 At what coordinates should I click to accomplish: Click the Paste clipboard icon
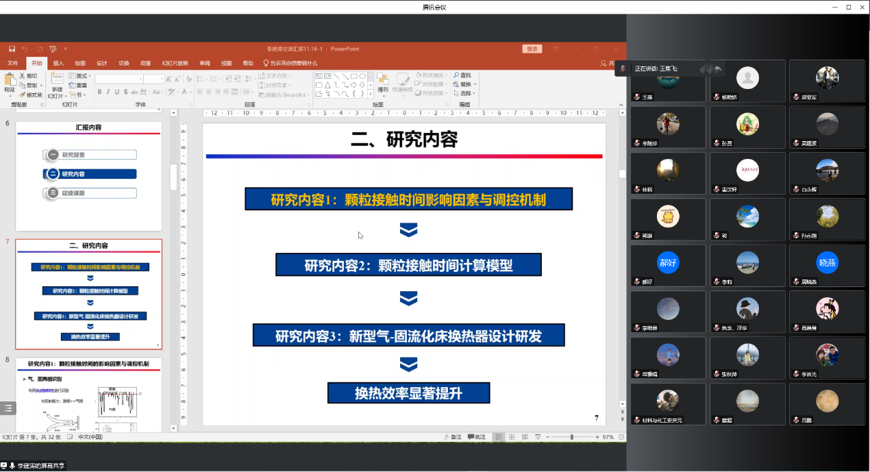pyautogui.click(x=10, y=80)
